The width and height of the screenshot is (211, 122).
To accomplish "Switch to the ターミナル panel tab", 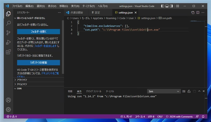I will [110, 91].
